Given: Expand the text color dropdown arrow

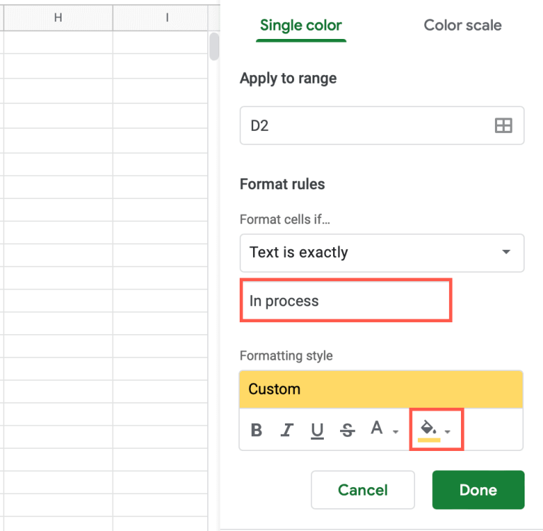Looking at the screenshot, I should pos(395,432).
